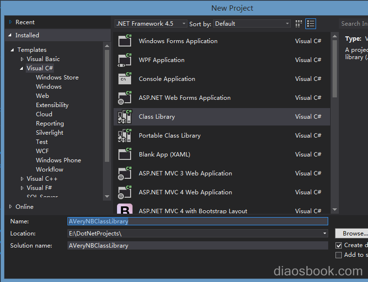Click the Console Application template icon
The width and height of the screenshot is (368, 282).
(125, 78)
